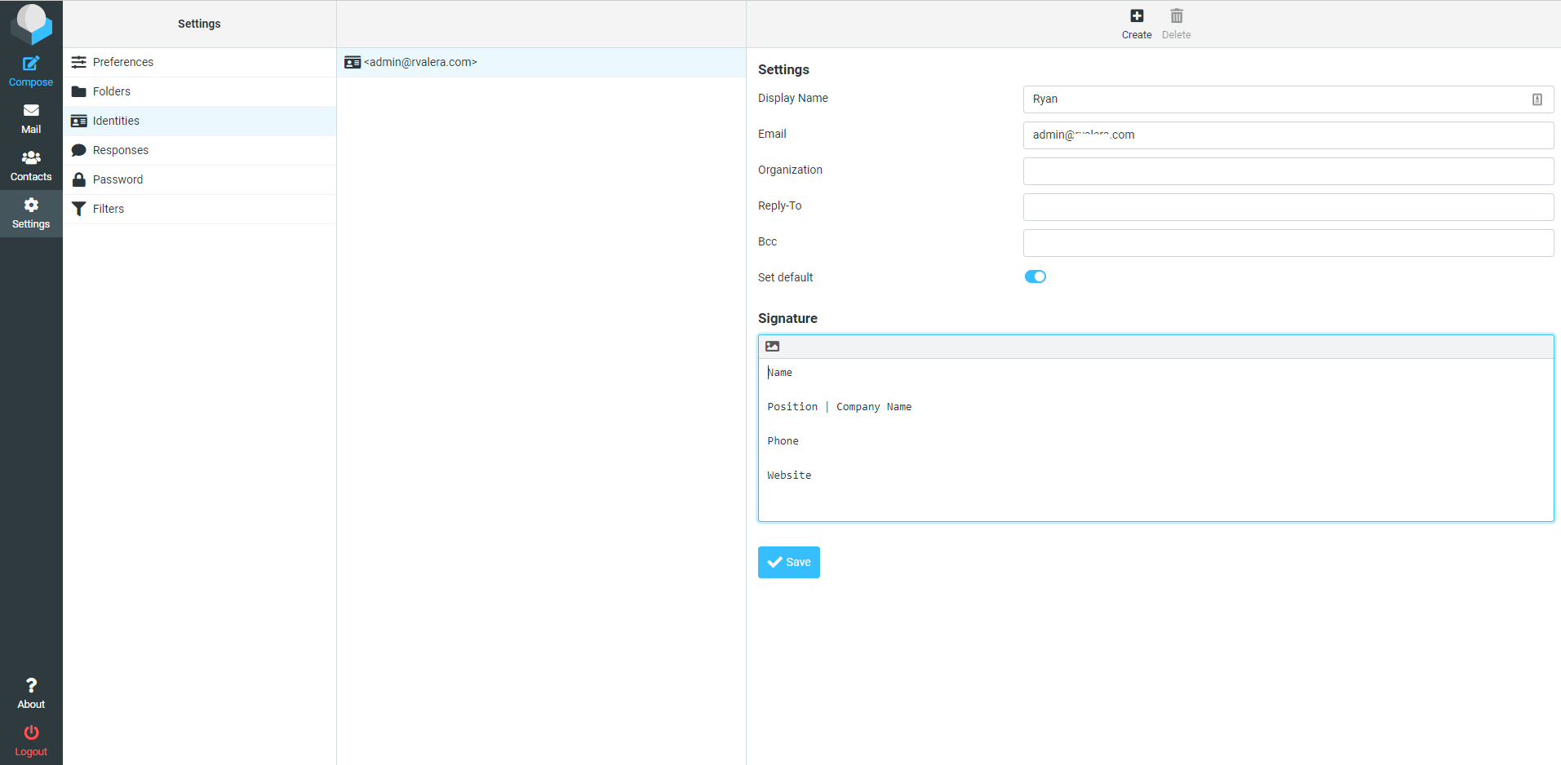The width and height of the screenshot is (1561, 765).
Task: Select the admin@rvalera.com identity
Action: pos(420,62)
